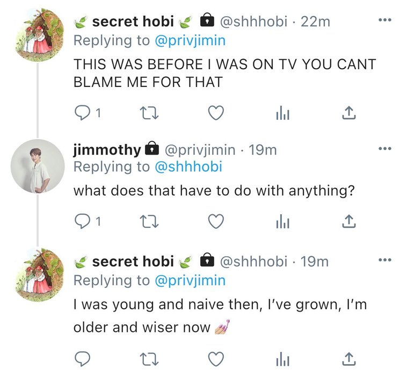407x376 pixels.
Task: Open more options on first tweet
Action: 384,21
